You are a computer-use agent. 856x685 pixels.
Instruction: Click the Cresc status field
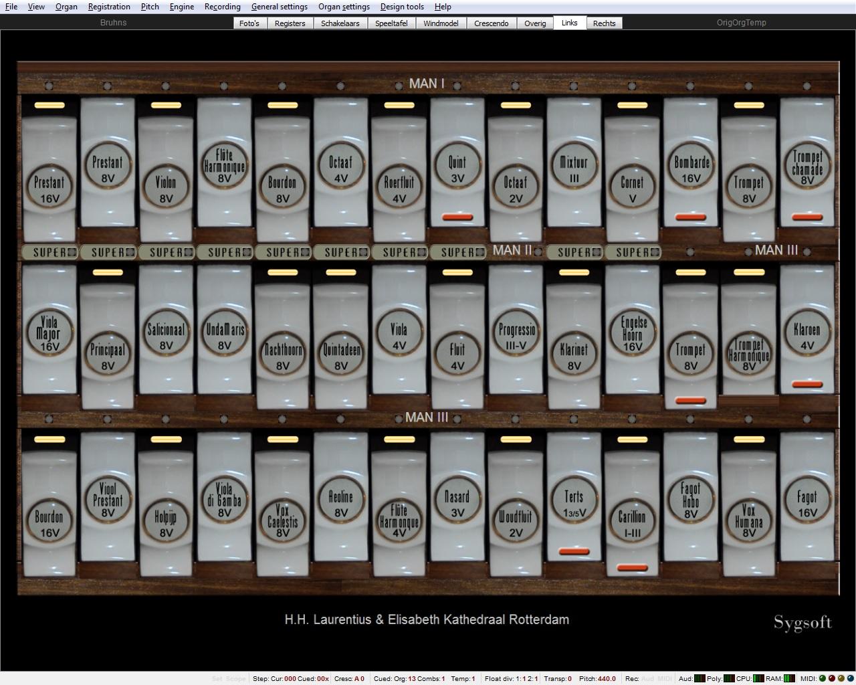click(349, 678)
